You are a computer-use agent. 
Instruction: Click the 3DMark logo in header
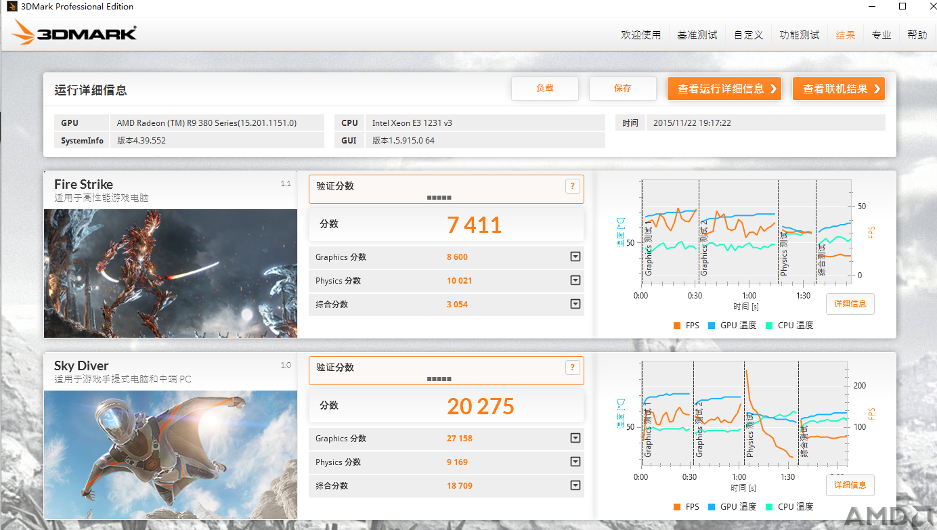coord(74,32)
